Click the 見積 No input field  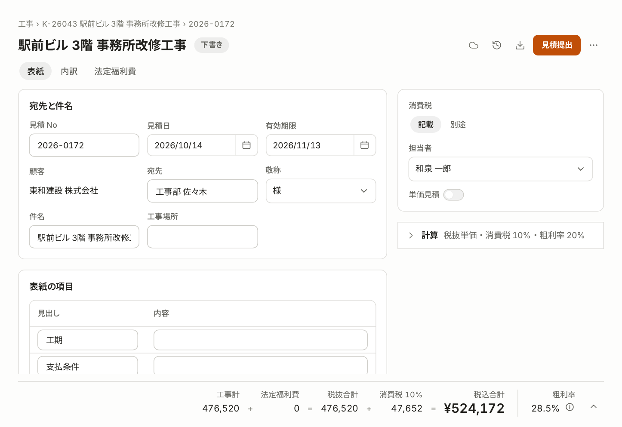tap(84, 145)
